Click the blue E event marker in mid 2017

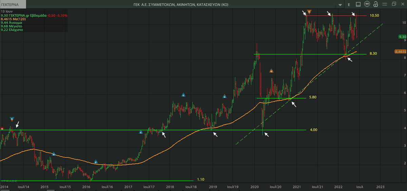tap(141, 132)
